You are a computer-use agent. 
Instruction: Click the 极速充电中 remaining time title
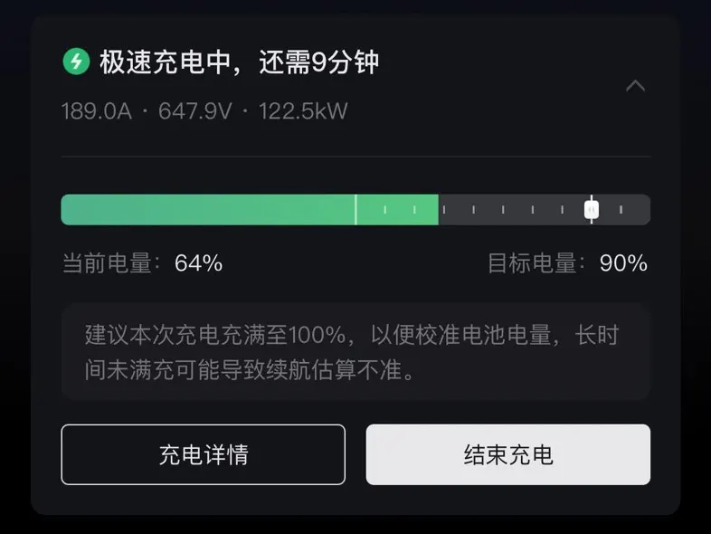(239, 62)
